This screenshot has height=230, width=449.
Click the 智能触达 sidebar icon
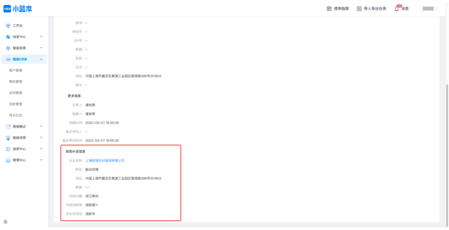[8, 127]
